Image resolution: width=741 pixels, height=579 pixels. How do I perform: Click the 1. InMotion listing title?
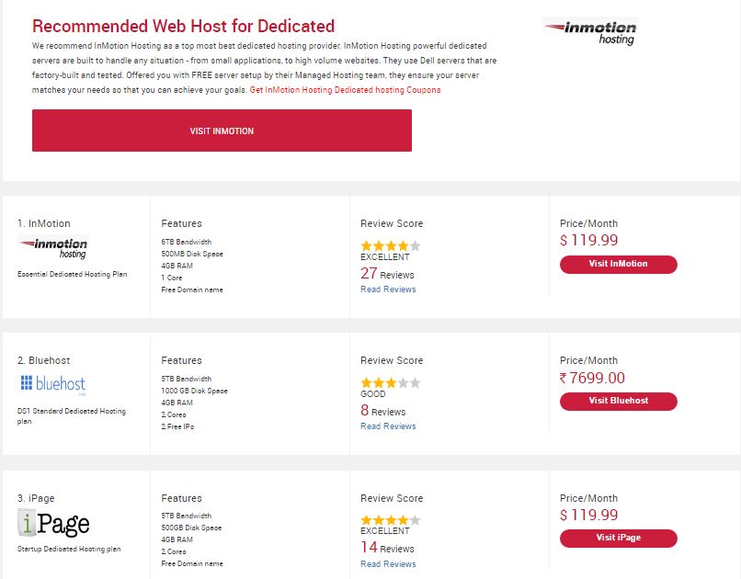(x=43, y=223)
